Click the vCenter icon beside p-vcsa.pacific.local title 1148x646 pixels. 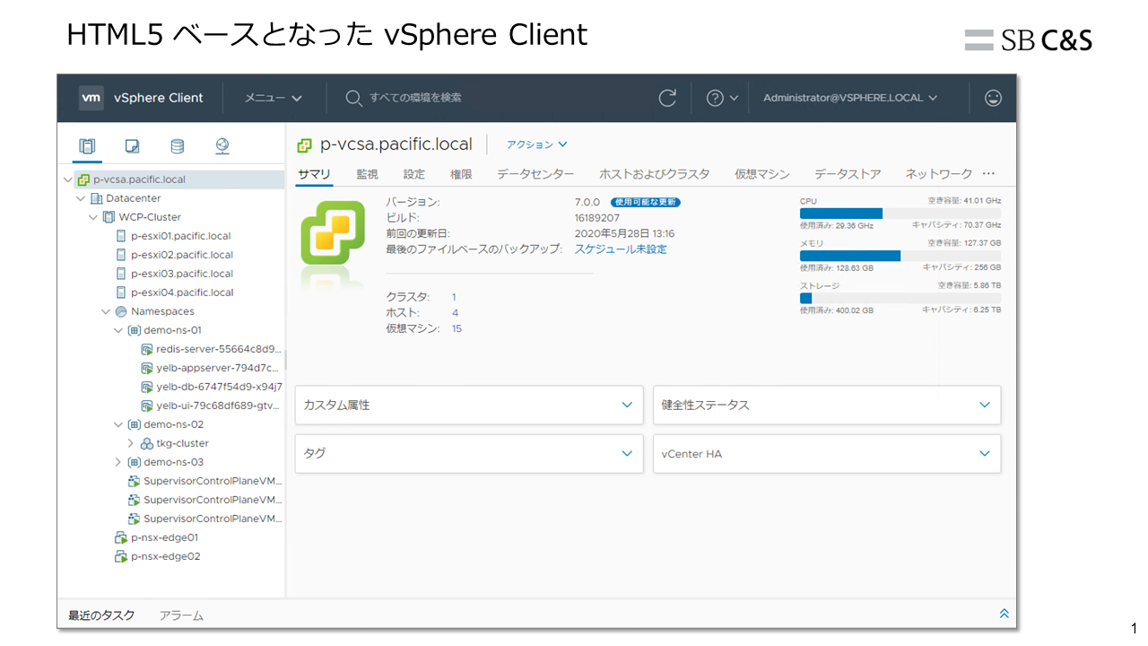[305, 144]
